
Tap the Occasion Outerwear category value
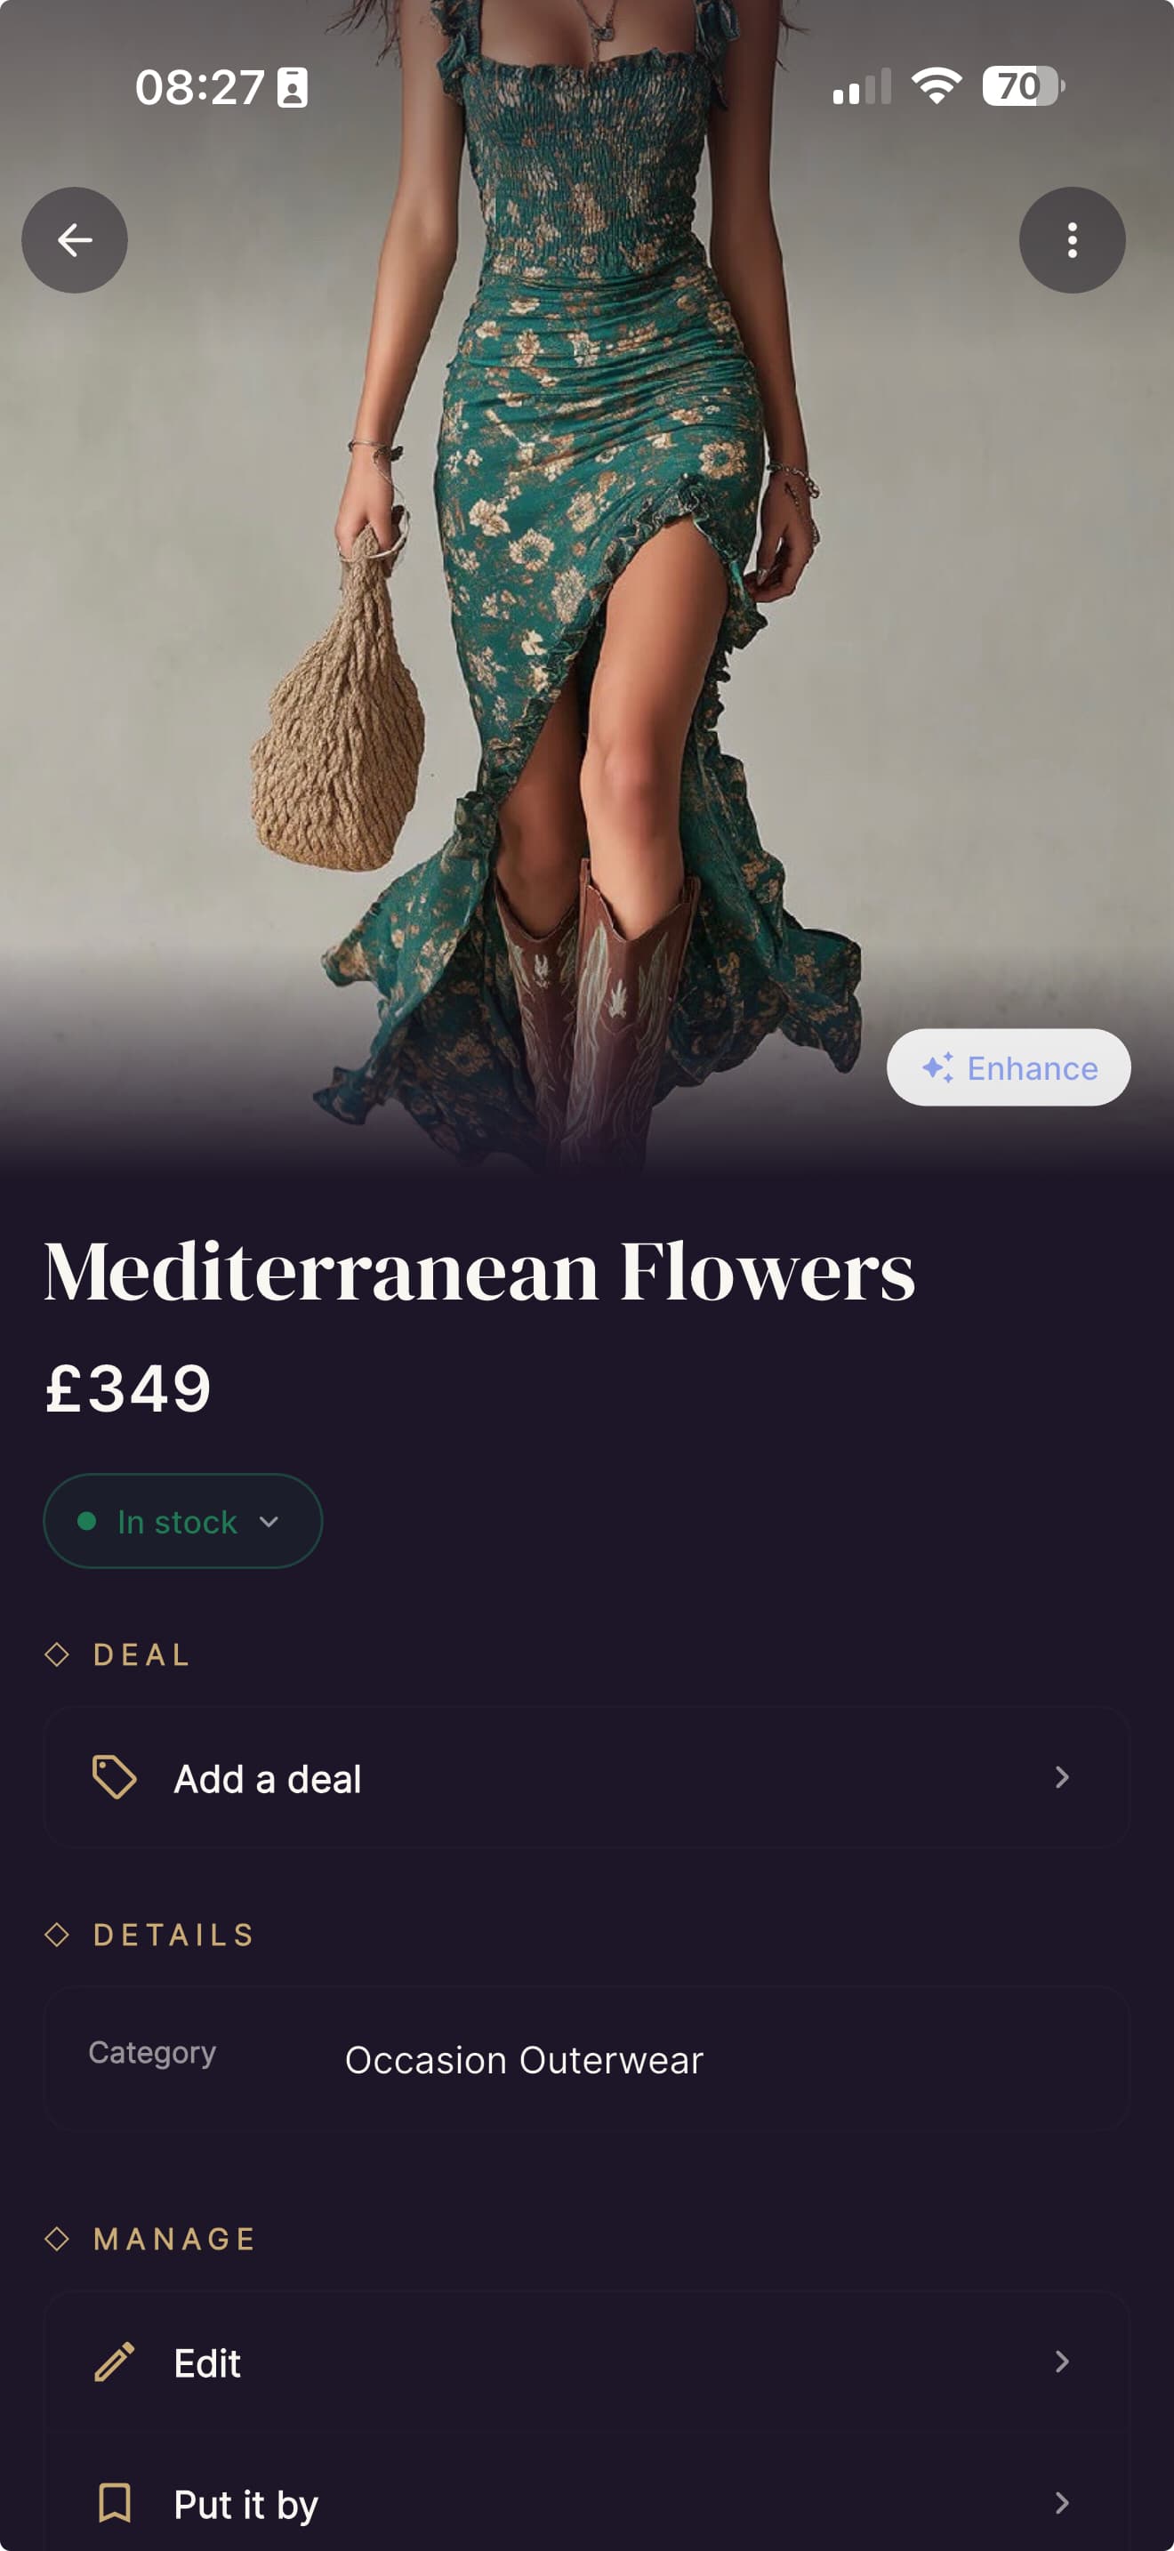524,2060
